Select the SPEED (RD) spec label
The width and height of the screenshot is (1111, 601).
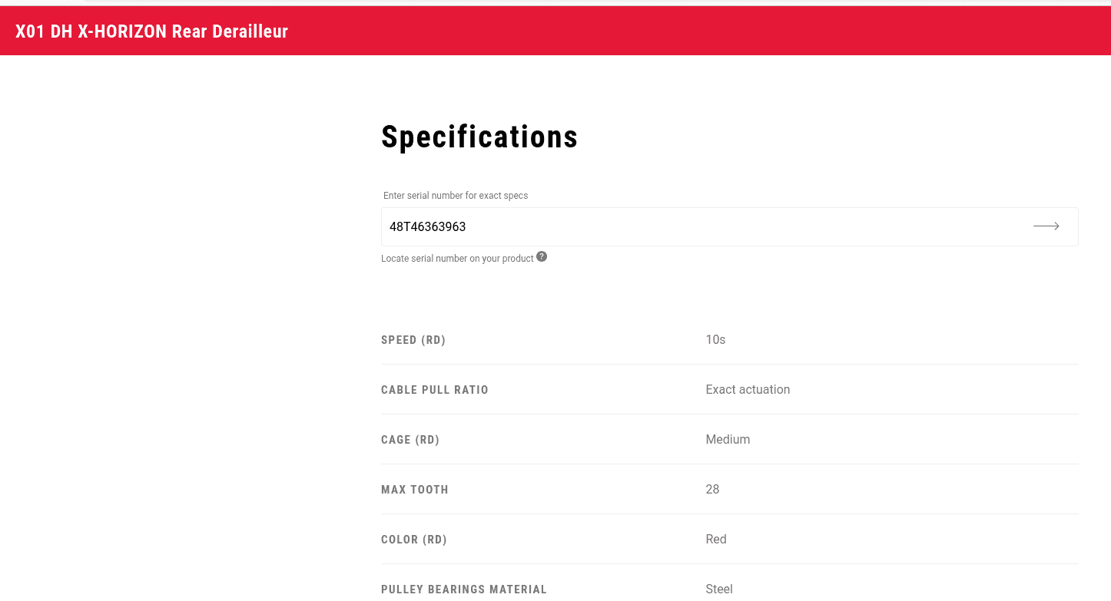point(413,340)
